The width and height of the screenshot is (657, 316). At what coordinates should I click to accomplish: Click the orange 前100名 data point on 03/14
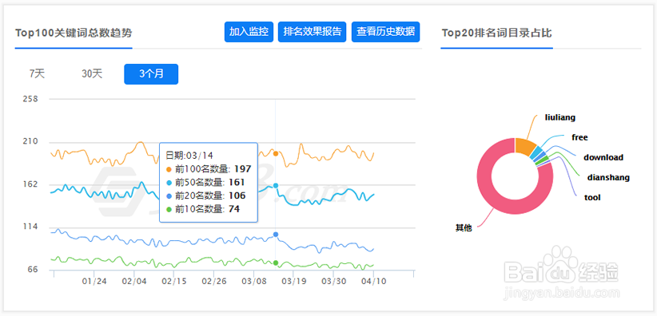pos(276,153)
